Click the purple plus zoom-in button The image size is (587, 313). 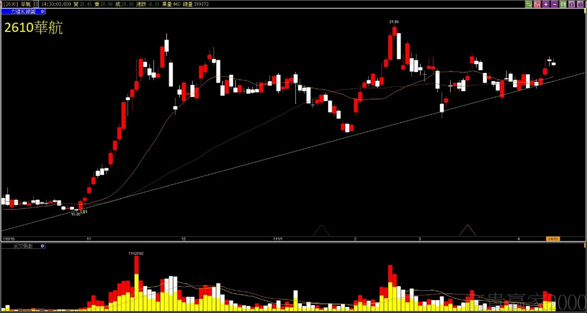click(546, 4)
